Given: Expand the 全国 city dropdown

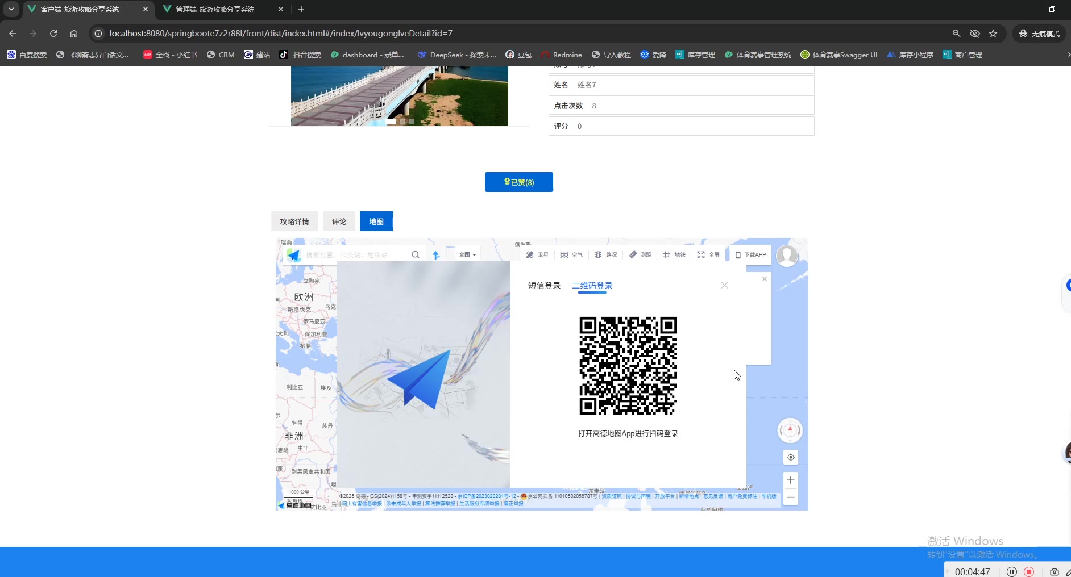Looking at the screenshot, I should coord(467,255).
